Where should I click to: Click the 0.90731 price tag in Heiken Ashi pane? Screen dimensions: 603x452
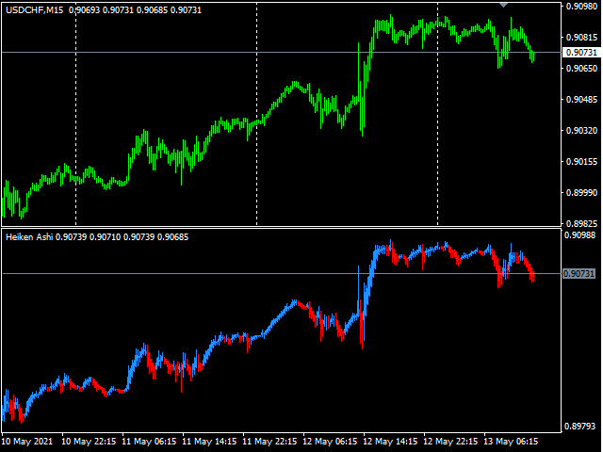coord(579,273)
